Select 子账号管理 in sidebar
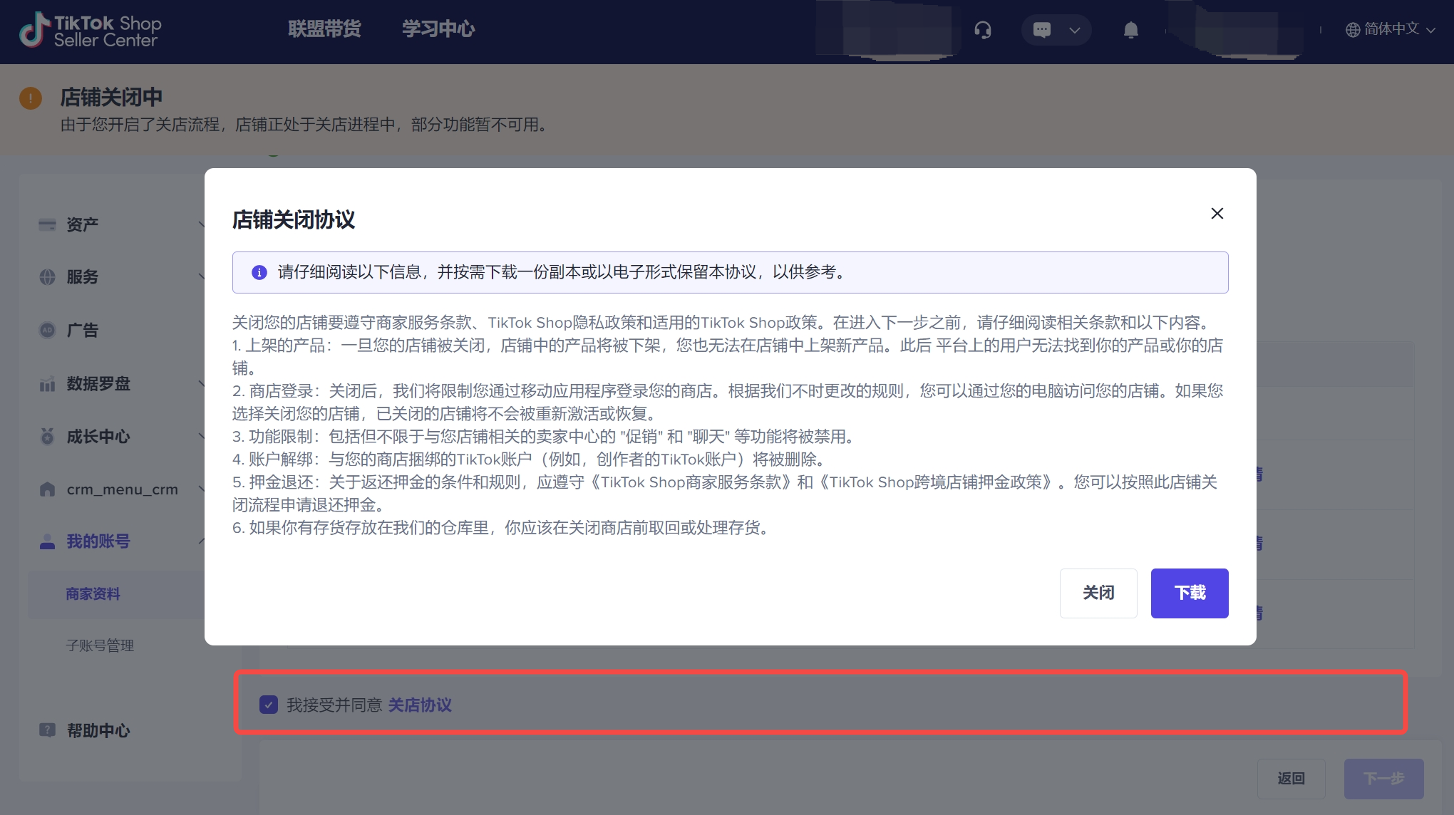1454x815 pixels. point(100,645)
